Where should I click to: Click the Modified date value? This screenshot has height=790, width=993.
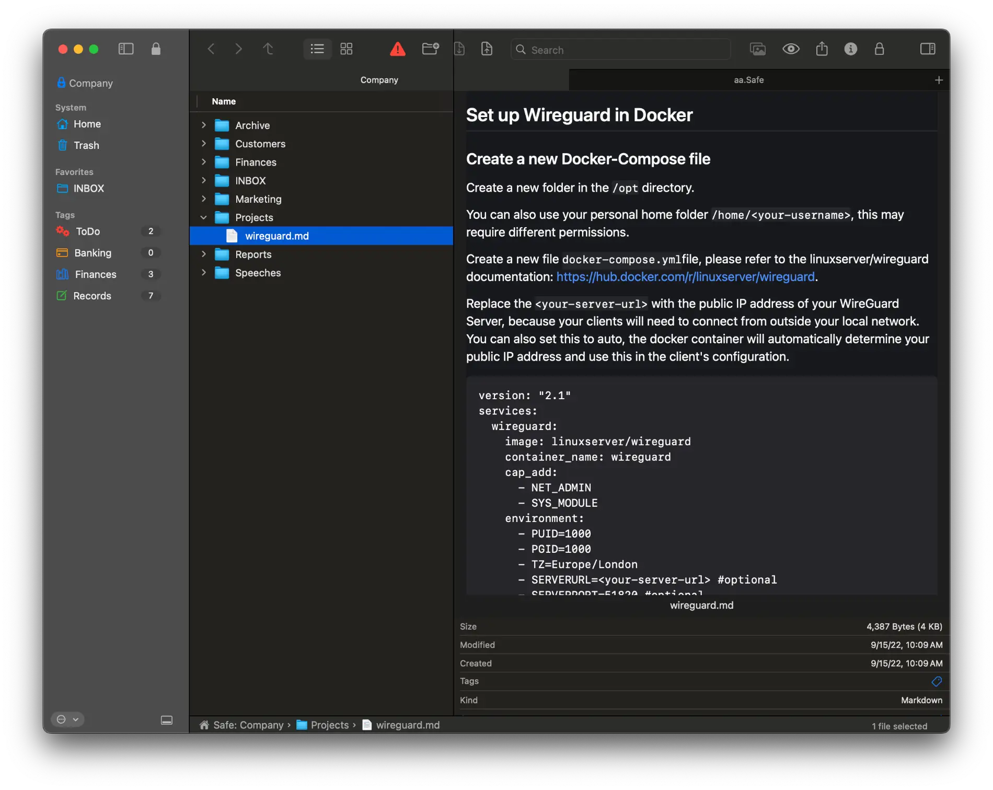pos(906,645)
